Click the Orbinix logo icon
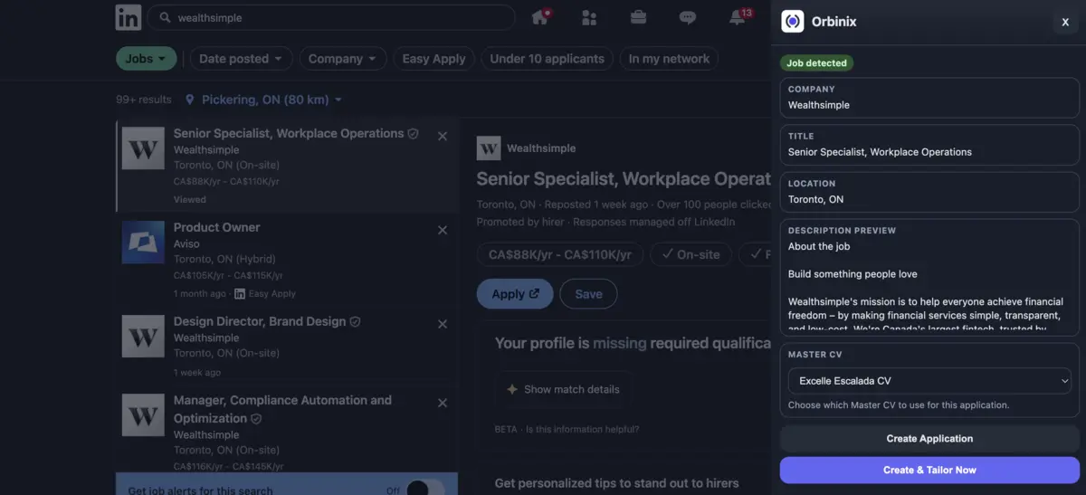Viewport: 1086px width, 495px height. coord(793,22)
